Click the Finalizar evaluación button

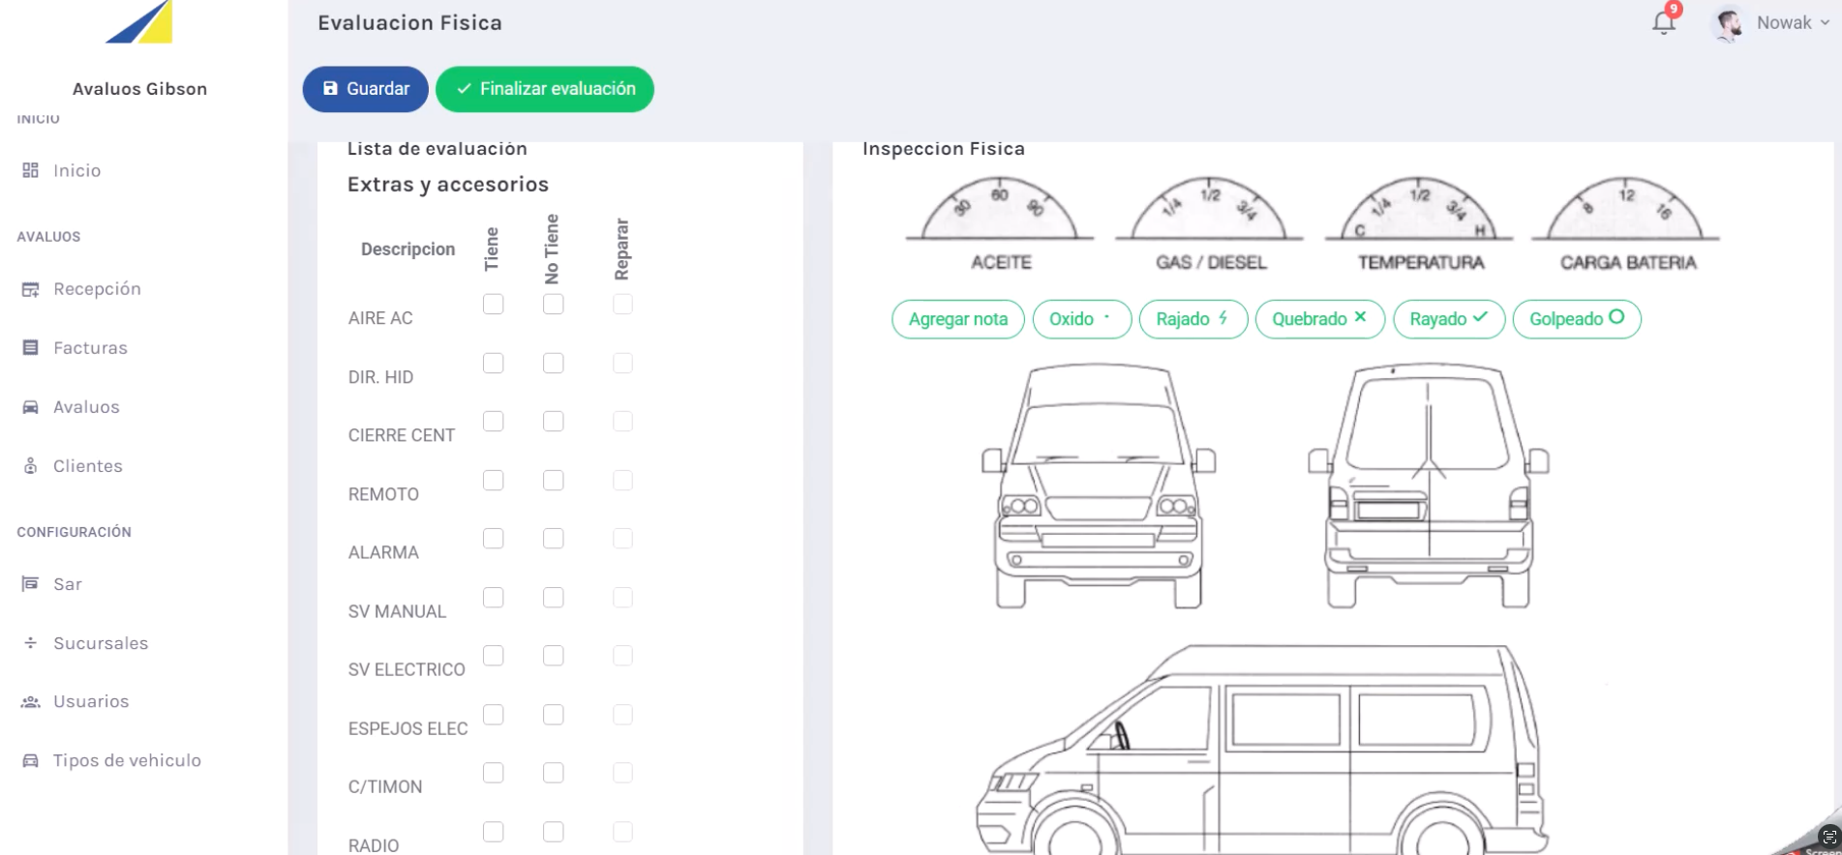(x=545, y=89)
